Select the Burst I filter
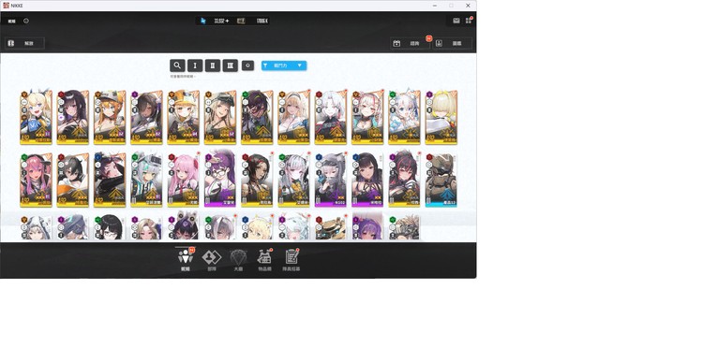The height and width of the screenshot is (362, 703). [x=195, y=65]
